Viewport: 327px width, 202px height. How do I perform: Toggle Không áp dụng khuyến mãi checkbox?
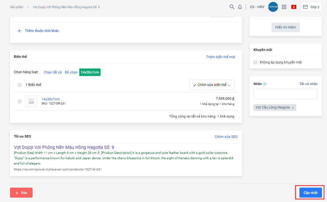[256, 62]
